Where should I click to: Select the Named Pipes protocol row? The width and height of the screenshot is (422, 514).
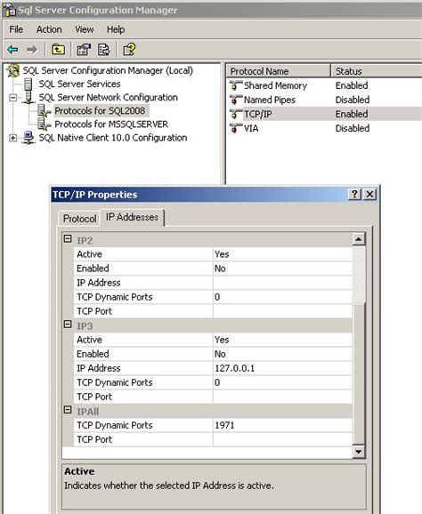point(325,100)
